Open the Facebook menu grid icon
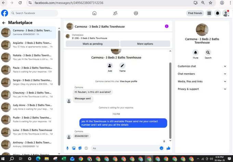The image size is (233, 162). 209,13
